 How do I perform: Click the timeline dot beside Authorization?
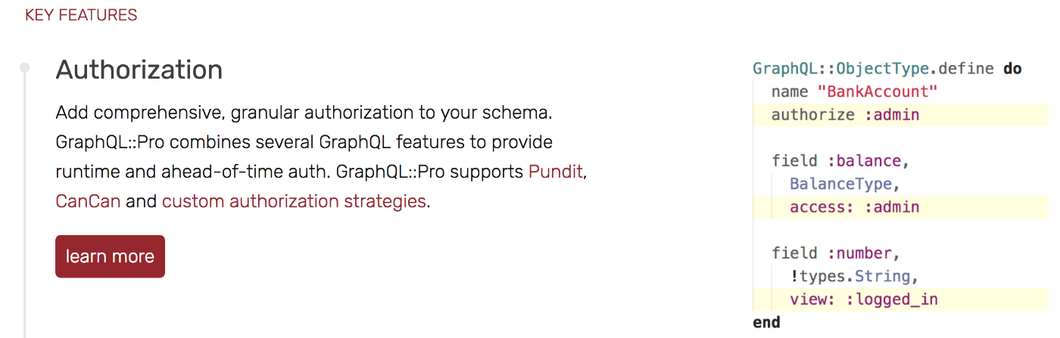[24, 68]
